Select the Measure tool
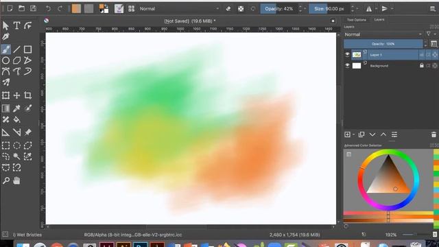This screenshot has height=247, width=439. tap(16, 132)
